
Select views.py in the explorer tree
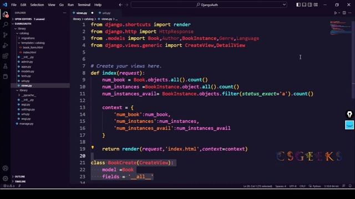(27, 86)
